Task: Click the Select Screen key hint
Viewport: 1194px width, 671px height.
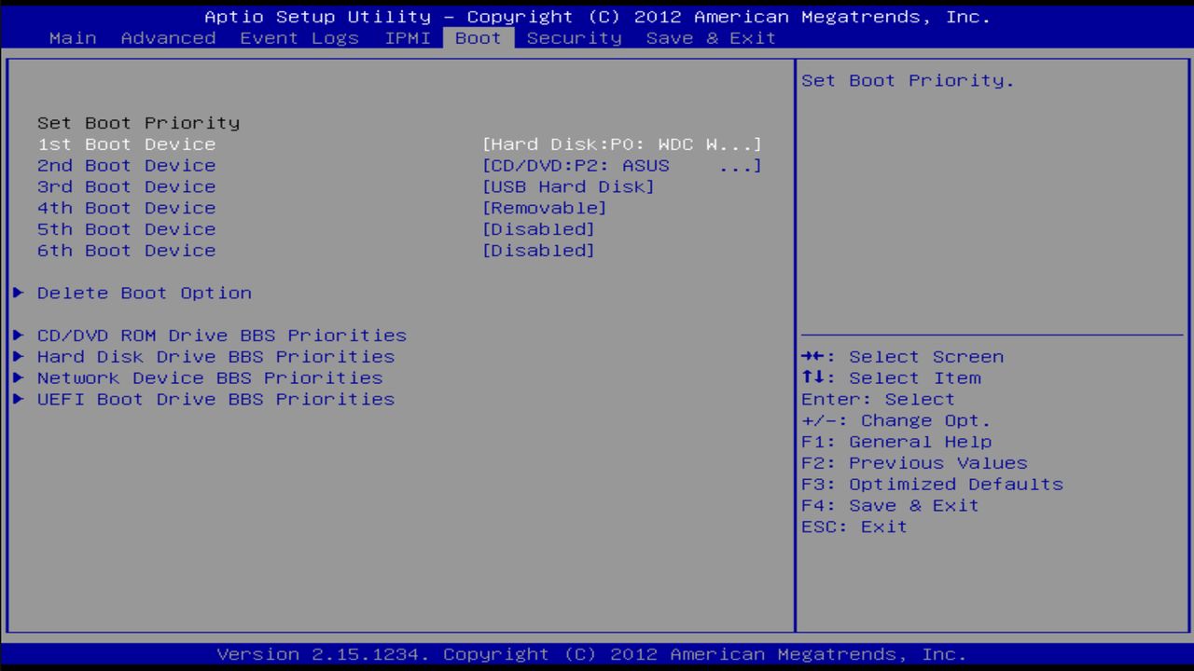Action: (903, 357)
